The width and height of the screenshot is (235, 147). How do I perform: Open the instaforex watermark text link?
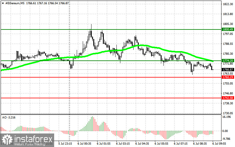pyautogui.click(x=33, y=139)
